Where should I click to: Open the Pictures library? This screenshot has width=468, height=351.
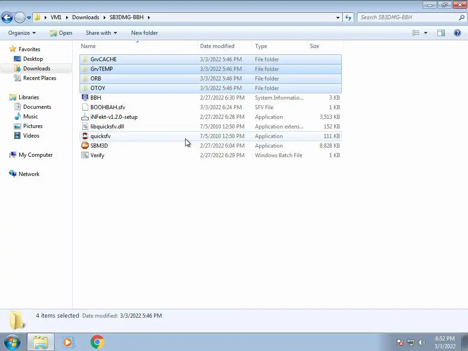[33, 126]
